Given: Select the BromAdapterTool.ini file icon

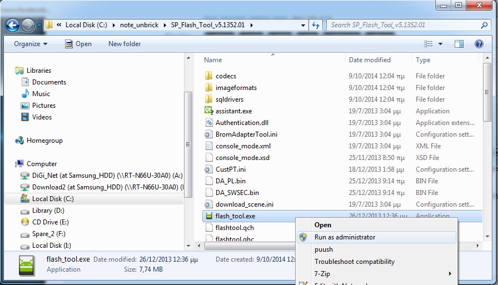Looking at the screenshot, I should tap(208, 134).
